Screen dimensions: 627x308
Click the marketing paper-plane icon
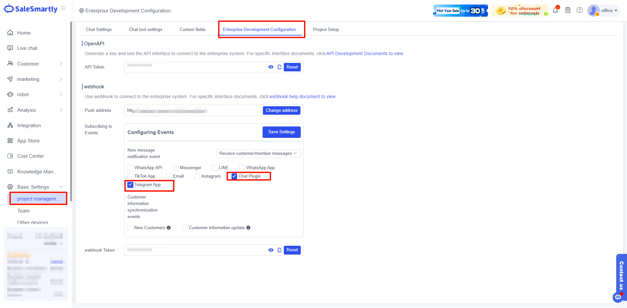pos(10,79)
